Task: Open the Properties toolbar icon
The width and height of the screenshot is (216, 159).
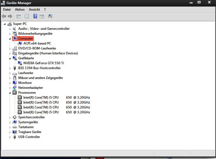Action: pyautogui.click(x=27, y=16)
